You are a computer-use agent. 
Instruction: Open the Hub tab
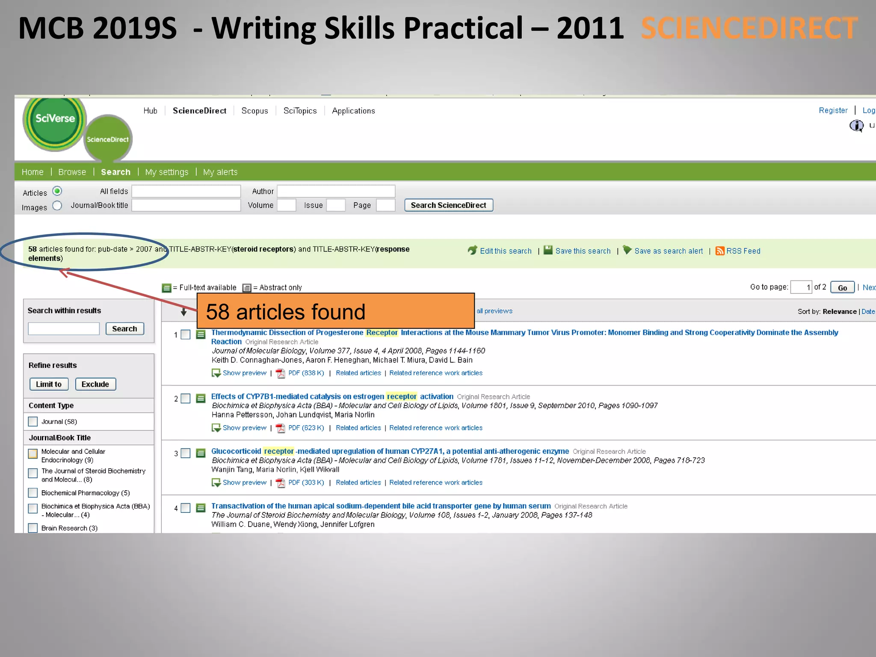[x=150, y=111]
